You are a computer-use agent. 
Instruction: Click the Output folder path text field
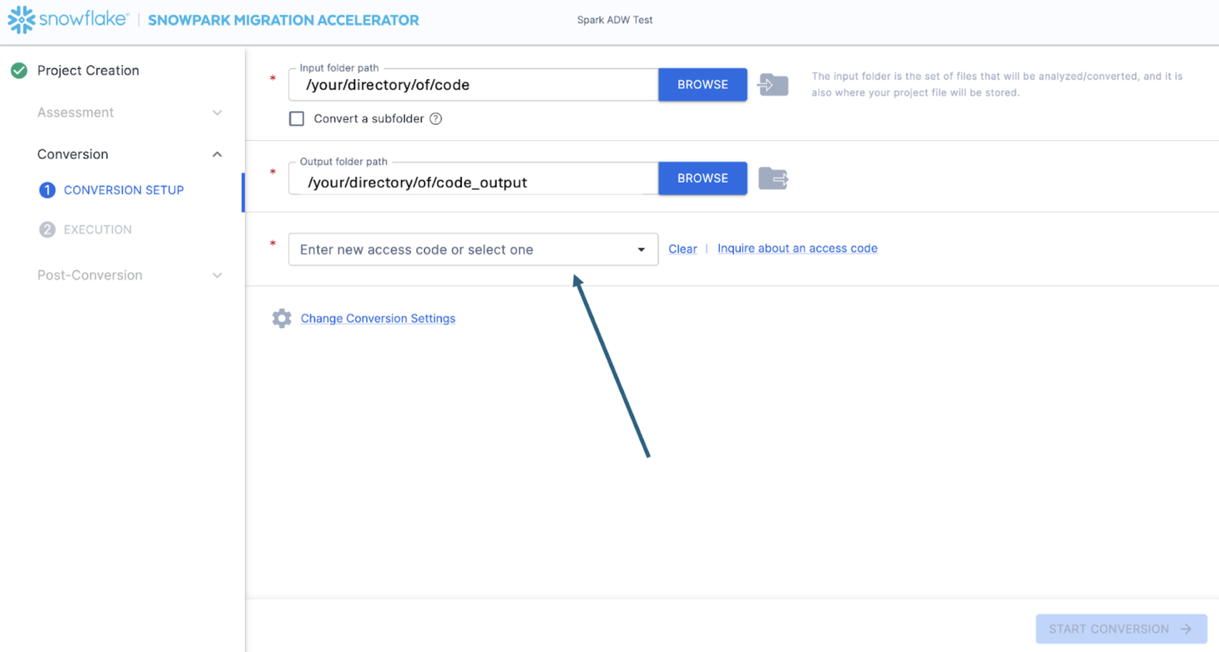pyautogui.click(x=474, y=179)
